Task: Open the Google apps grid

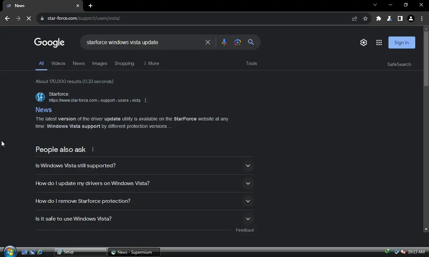Action: pos(379,42)
